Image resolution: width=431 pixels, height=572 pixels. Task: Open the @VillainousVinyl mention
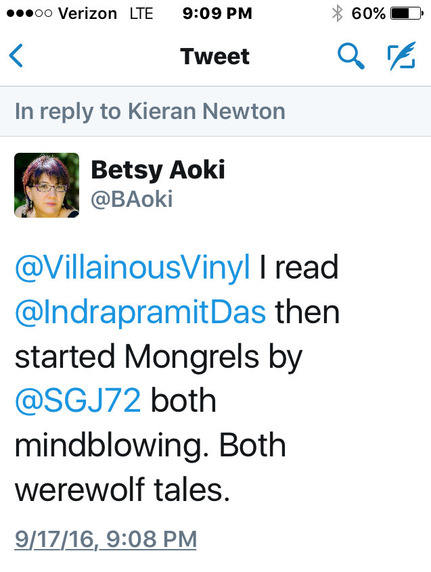[x=132, y=268]
